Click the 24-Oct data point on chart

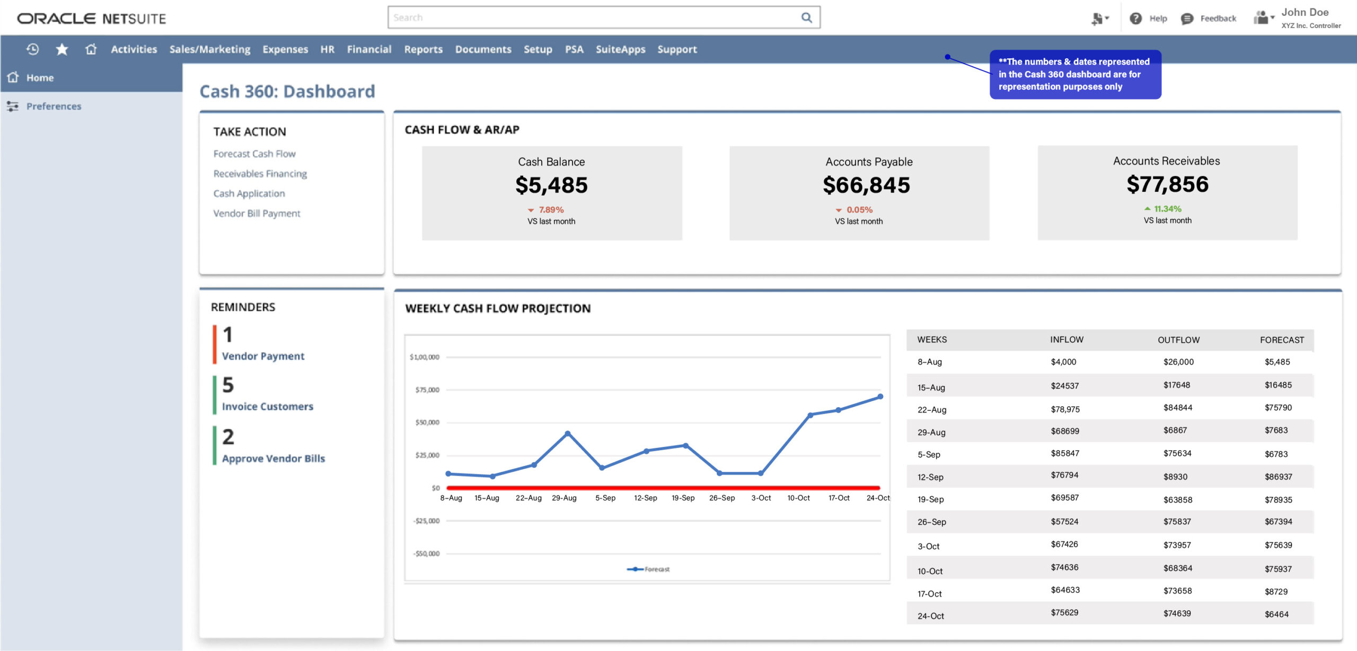[880, 397]
